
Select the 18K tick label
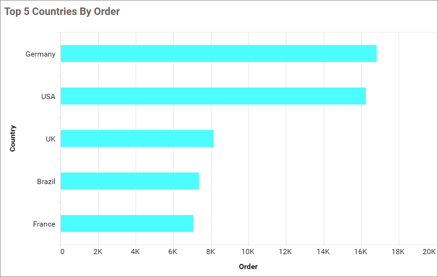coord(398,252)
